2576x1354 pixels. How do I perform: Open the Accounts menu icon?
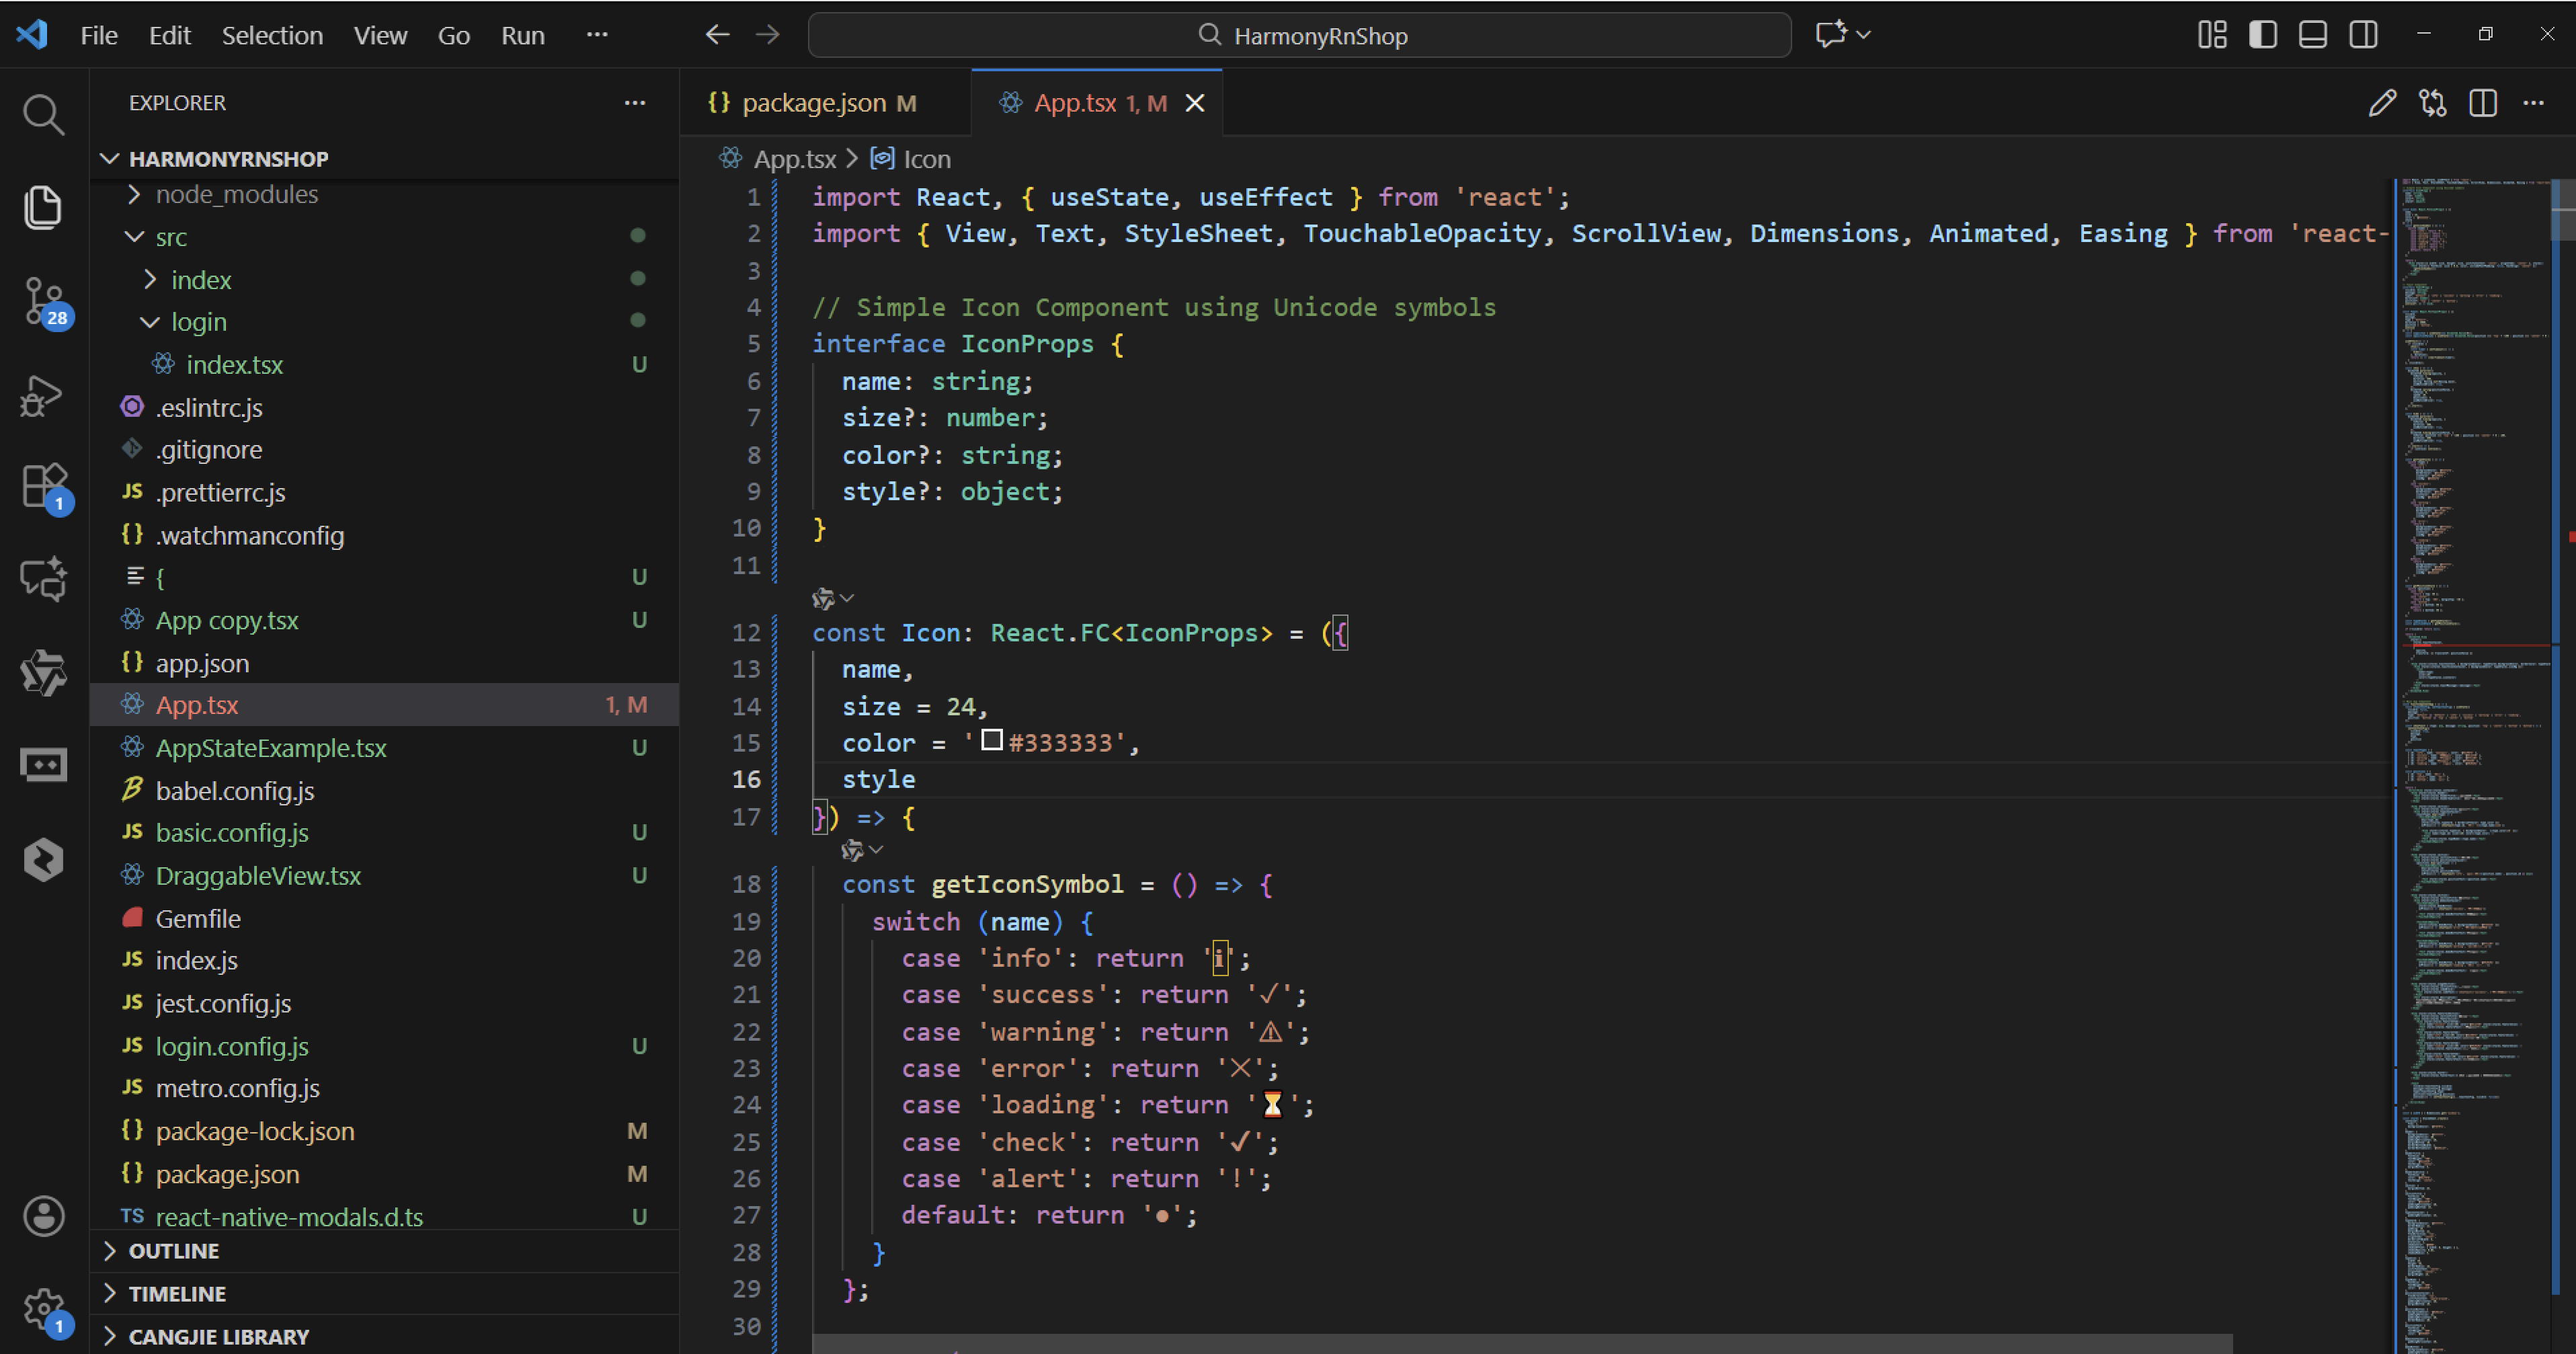tap(43, 1216)
